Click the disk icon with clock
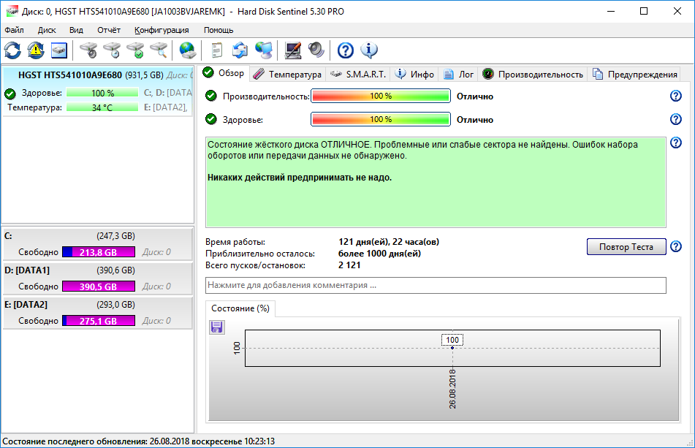Screen dimensions: 695x448 pyautogui.click(x=112, y=50)
